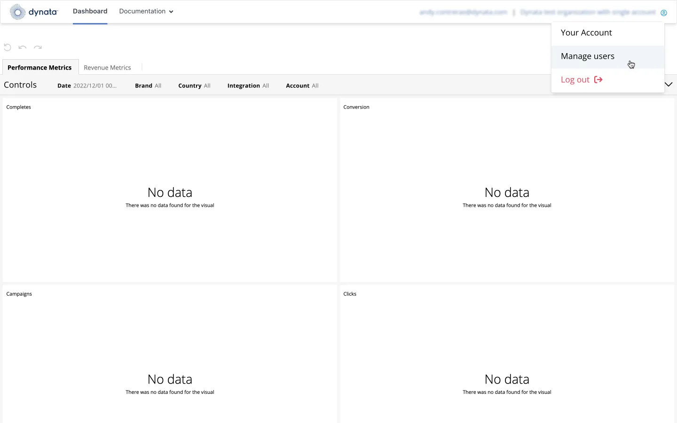Viewport: 677px width, 423px height.
Task: Expand the Controls panel chevron
Action: pyautogui.click(x=668, y=85)
